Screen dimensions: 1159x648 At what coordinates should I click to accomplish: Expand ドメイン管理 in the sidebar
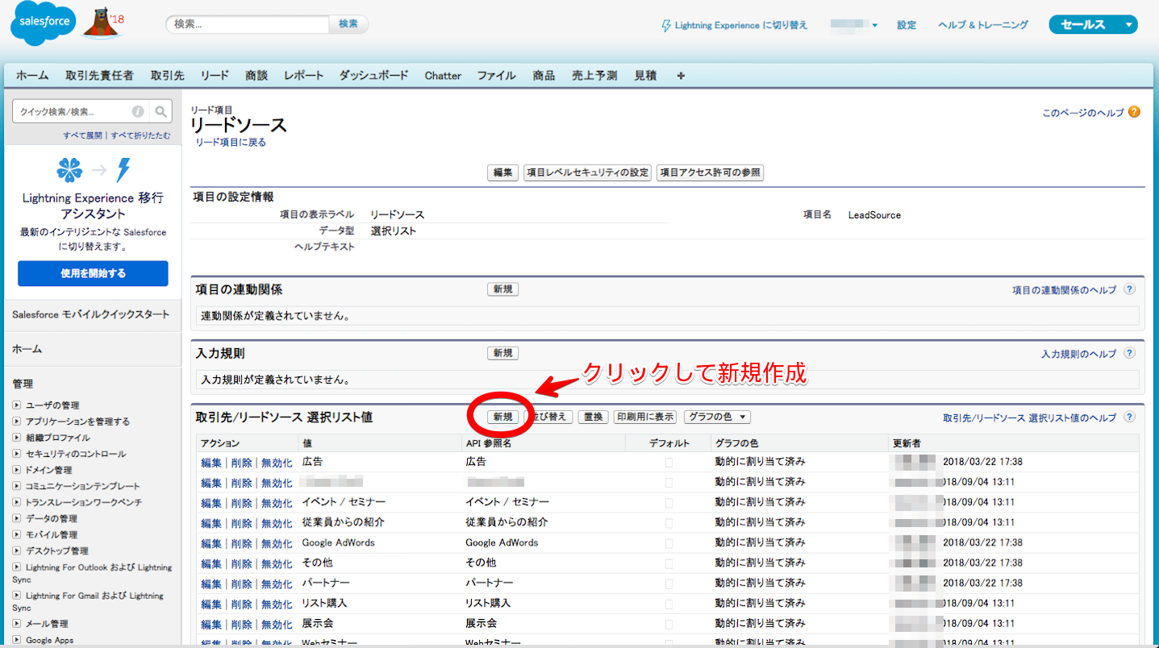coord(16,469)
